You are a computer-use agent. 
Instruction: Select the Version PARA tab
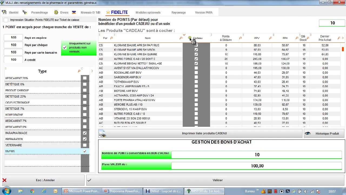click(x=204, y=12)
